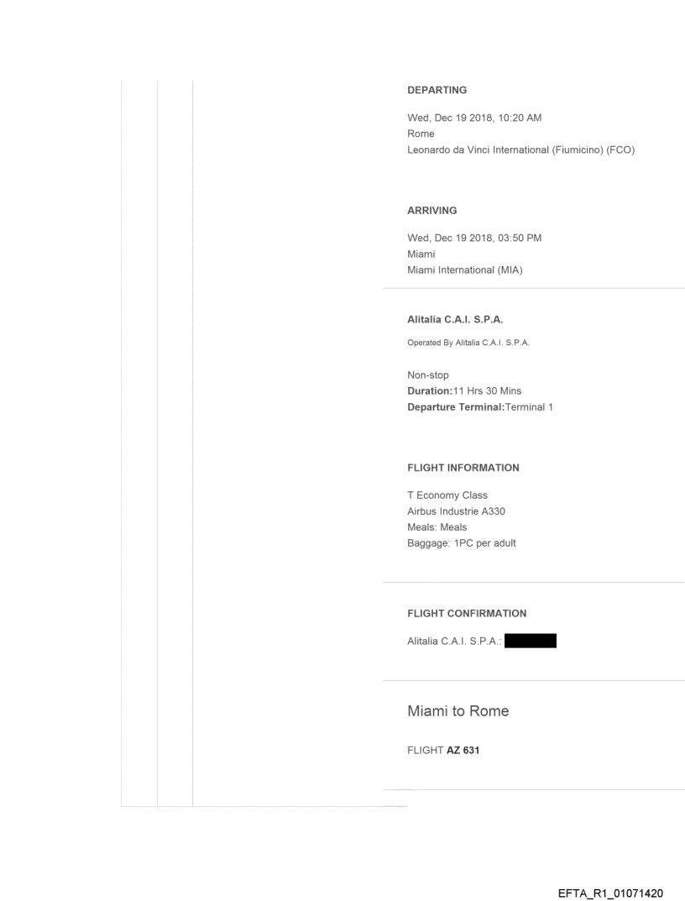
Task: Select the T Economy Class text
Action: pyautogui.click(x=447, y=495)
